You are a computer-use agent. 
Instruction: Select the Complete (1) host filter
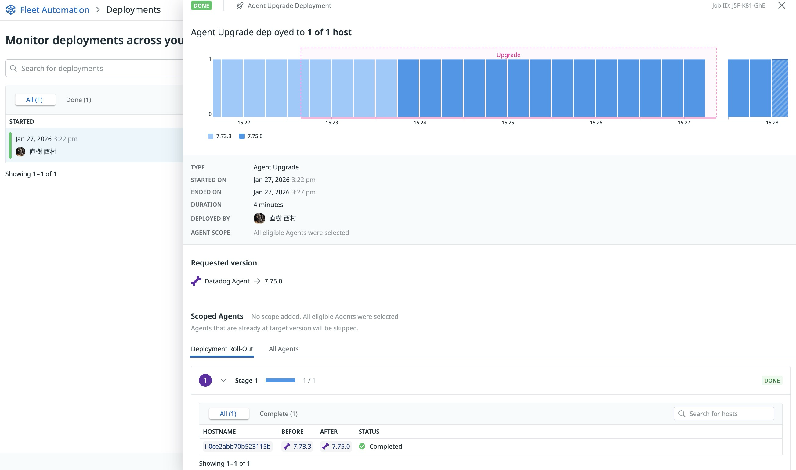278,414
